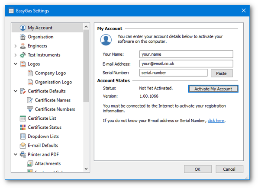
Task: Expand the Test Instruments tree node
Action: click(16, 55)
